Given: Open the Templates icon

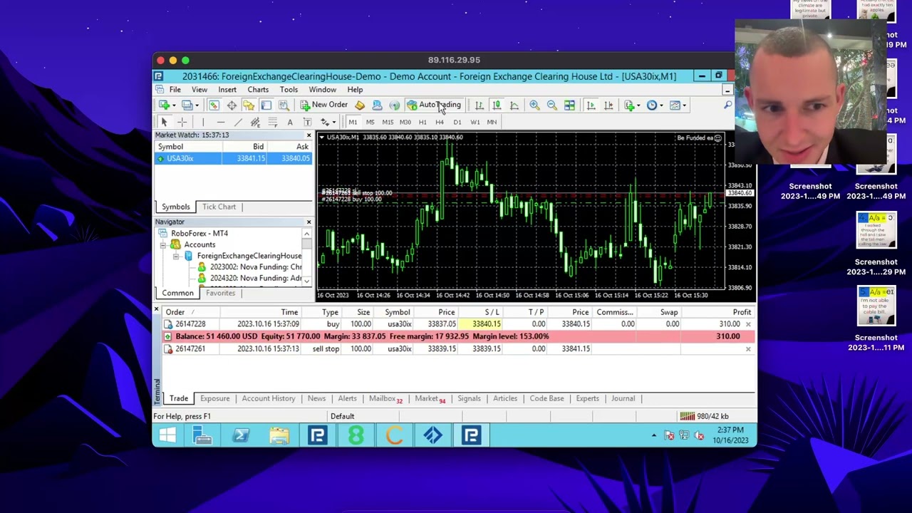Looking at the screenshot, I should click(675, 105).
